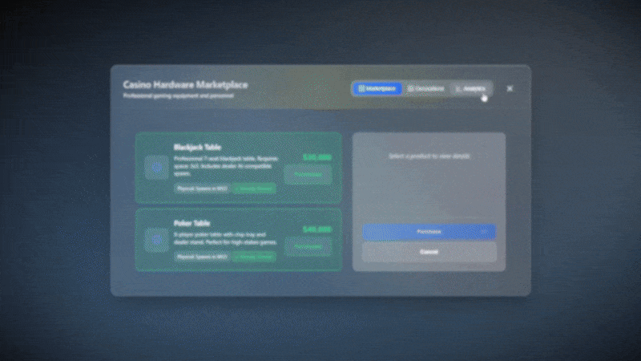Screen dimensions: 641x361
Task: Click the Blackjack Table product icon
Action: (156, 167)
